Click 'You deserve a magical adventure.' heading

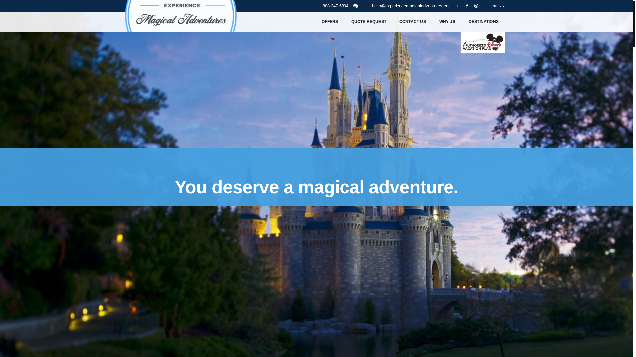(316, 187)
